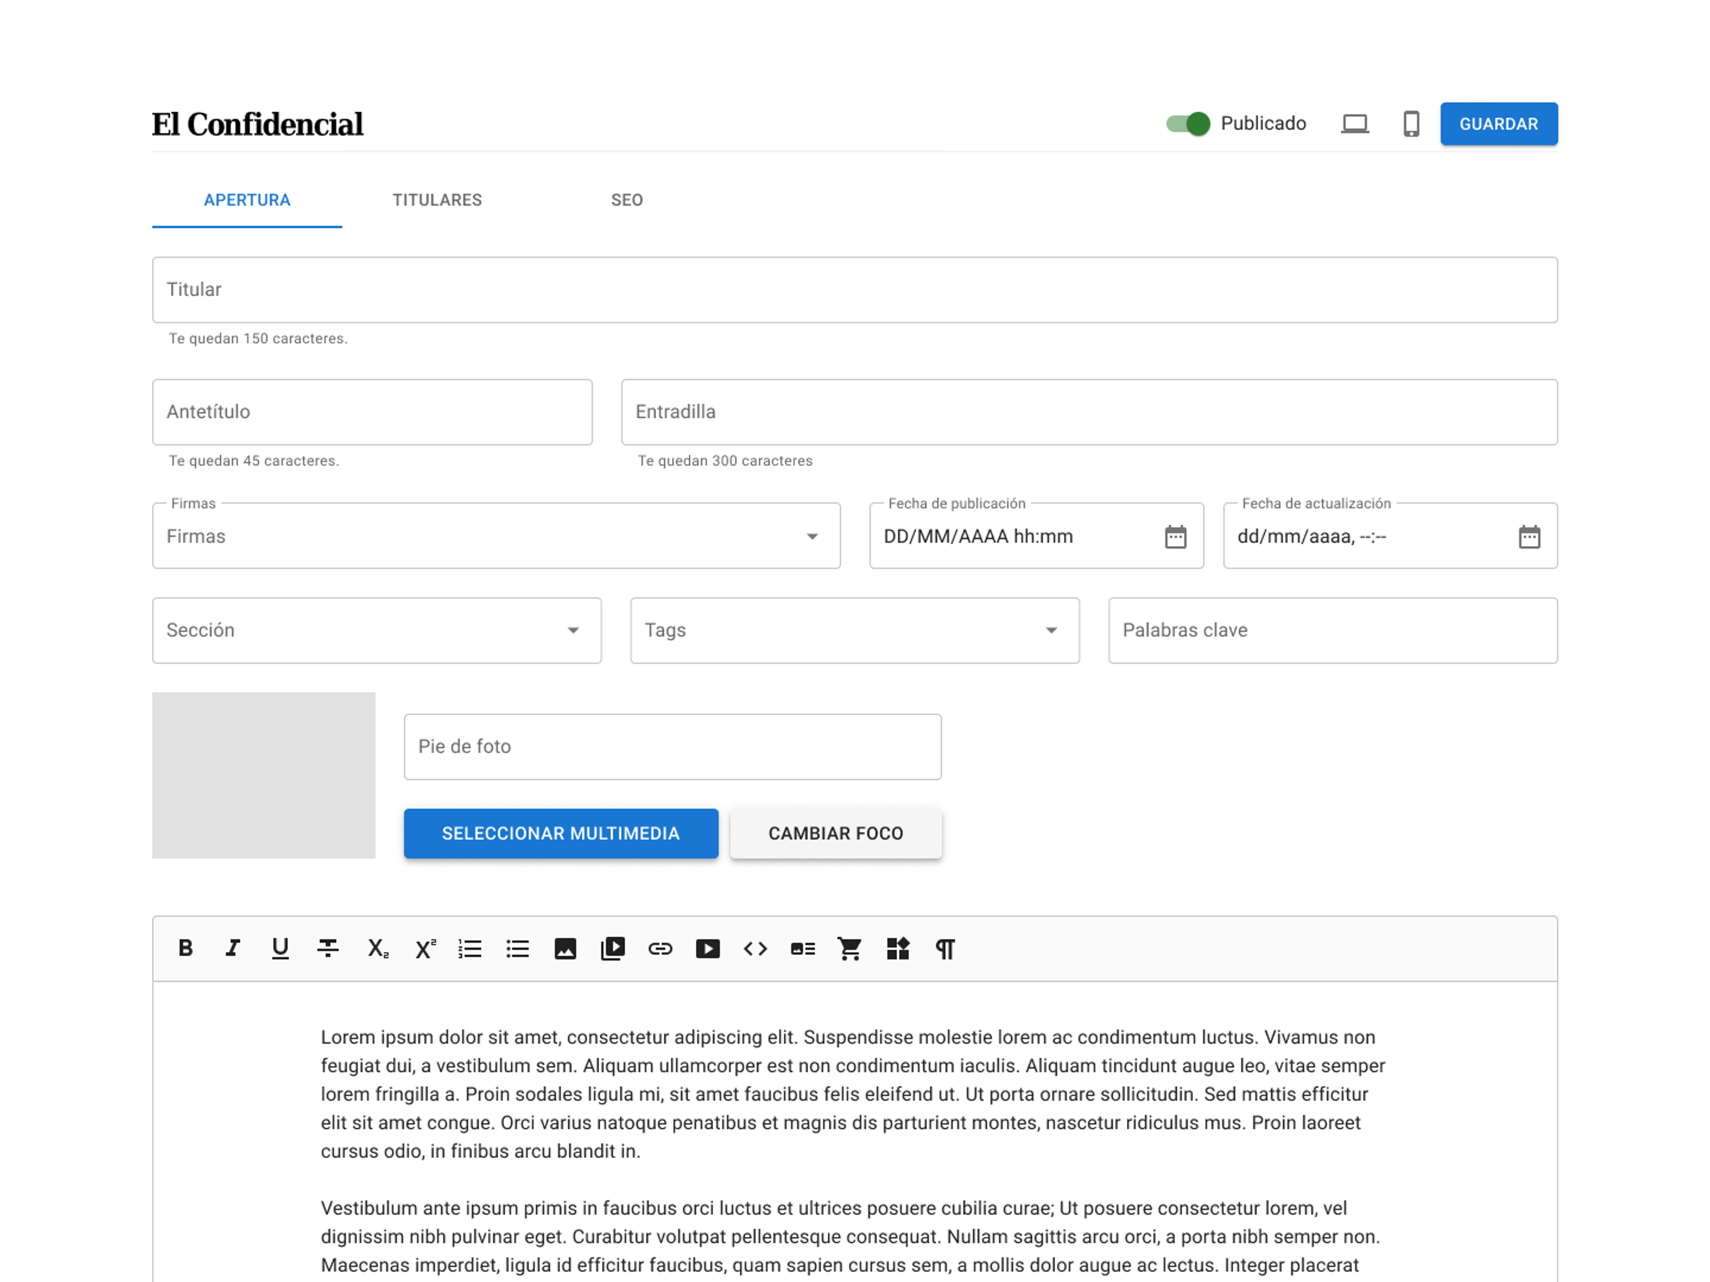Click into the Titular input field
Viewport: 1710px width, 1282px height.
[854, 290]
